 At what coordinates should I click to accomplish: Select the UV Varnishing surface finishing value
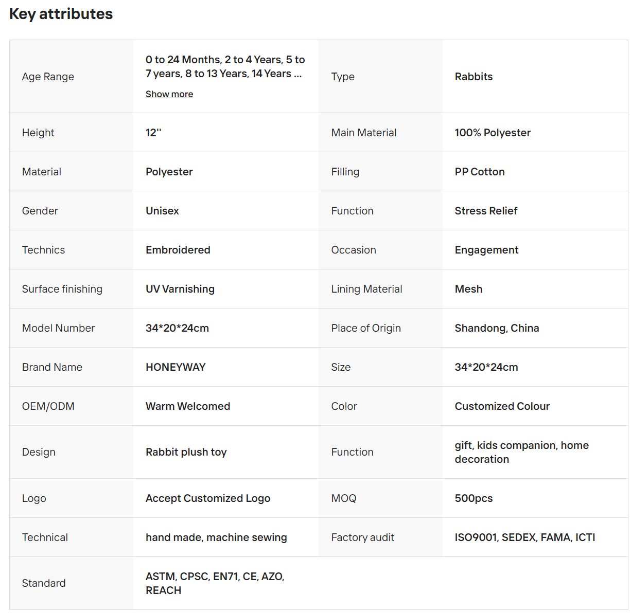tap(180, 289)
